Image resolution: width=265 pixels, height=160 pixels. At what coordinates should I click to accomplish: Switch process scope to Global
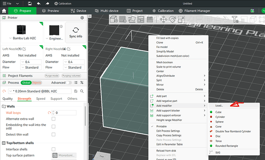tap(26, 83)
